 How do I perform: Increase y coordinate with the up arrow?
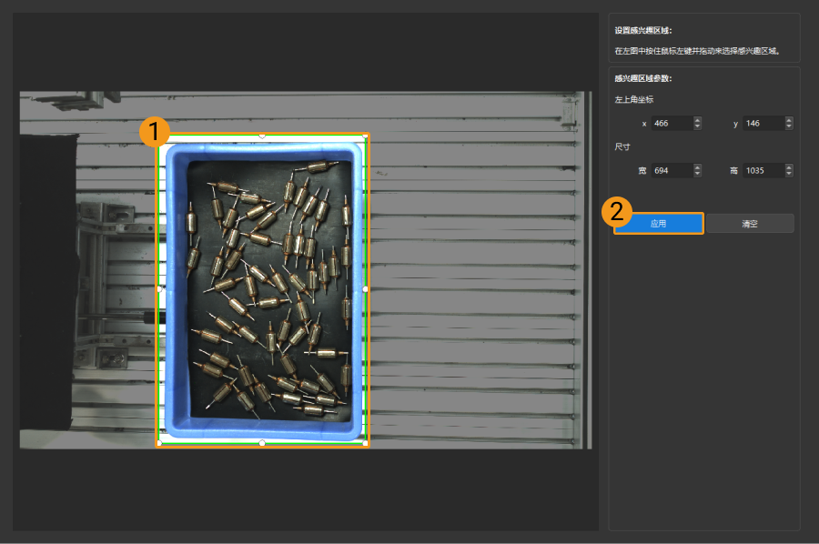(x=789, y=120)
